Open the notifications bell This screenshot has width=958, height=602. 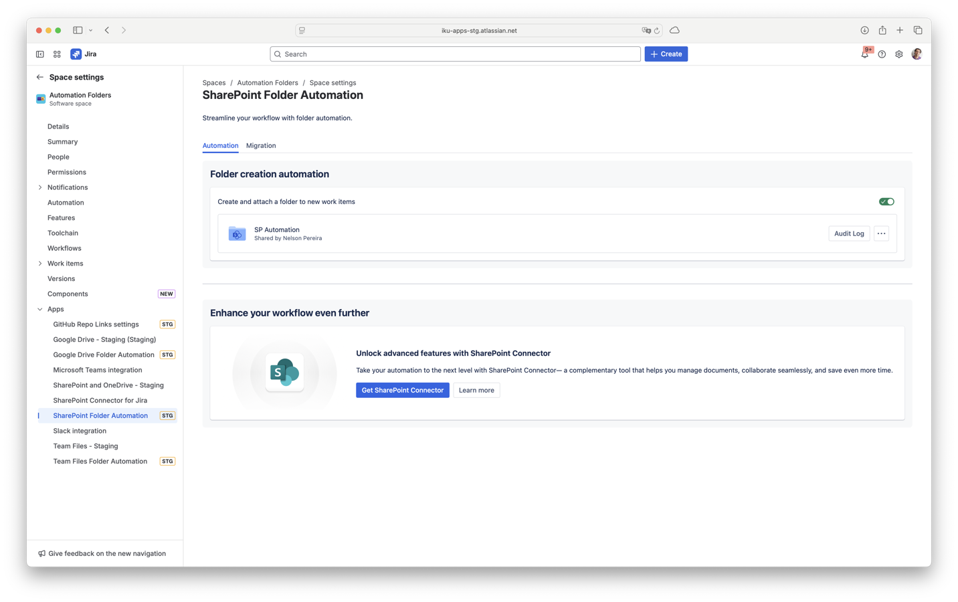[865, 54]
